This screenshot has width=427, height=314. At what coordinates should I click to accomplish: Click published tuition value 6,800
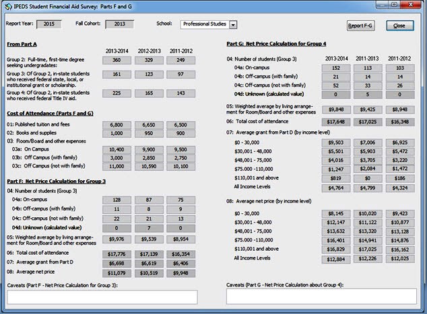[117, 125]
